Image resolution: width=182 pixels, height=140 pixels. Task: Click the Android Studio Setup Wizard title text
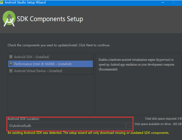coord(25,2)
